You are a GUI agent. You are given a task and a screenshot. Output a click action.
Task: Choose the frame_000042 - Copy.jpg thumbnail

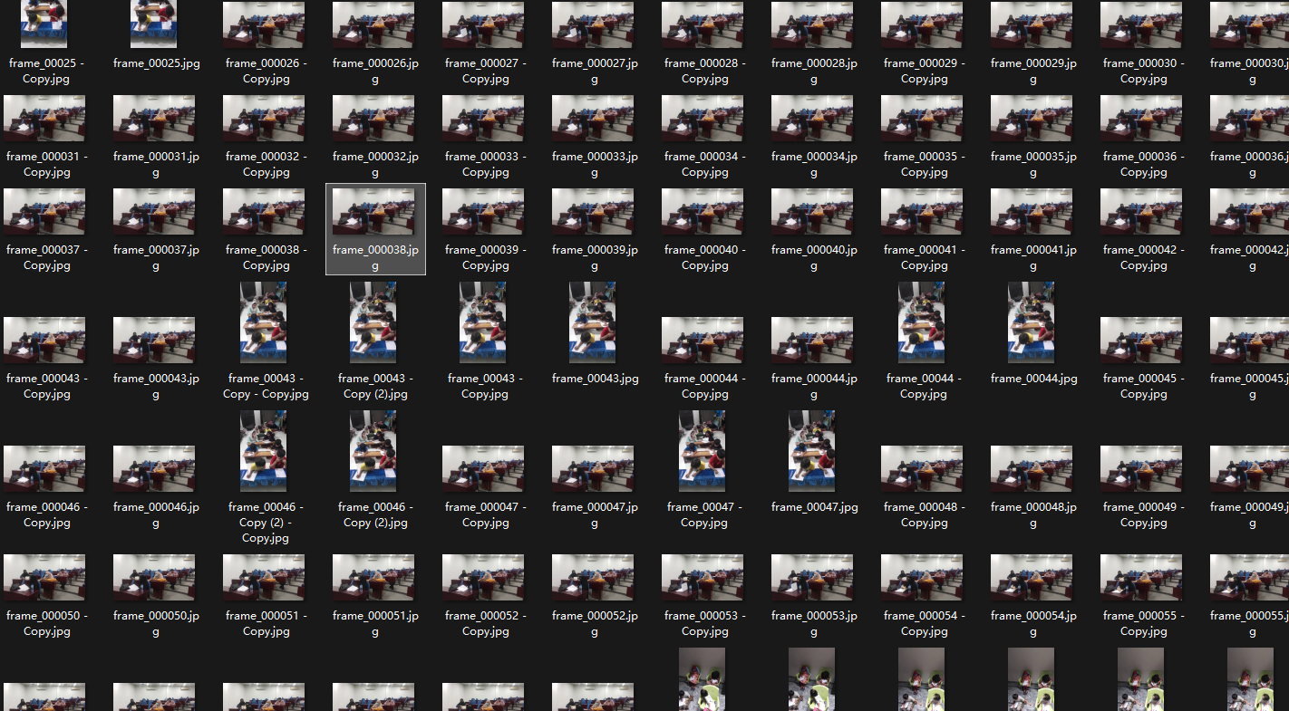tap(1141, 211)
